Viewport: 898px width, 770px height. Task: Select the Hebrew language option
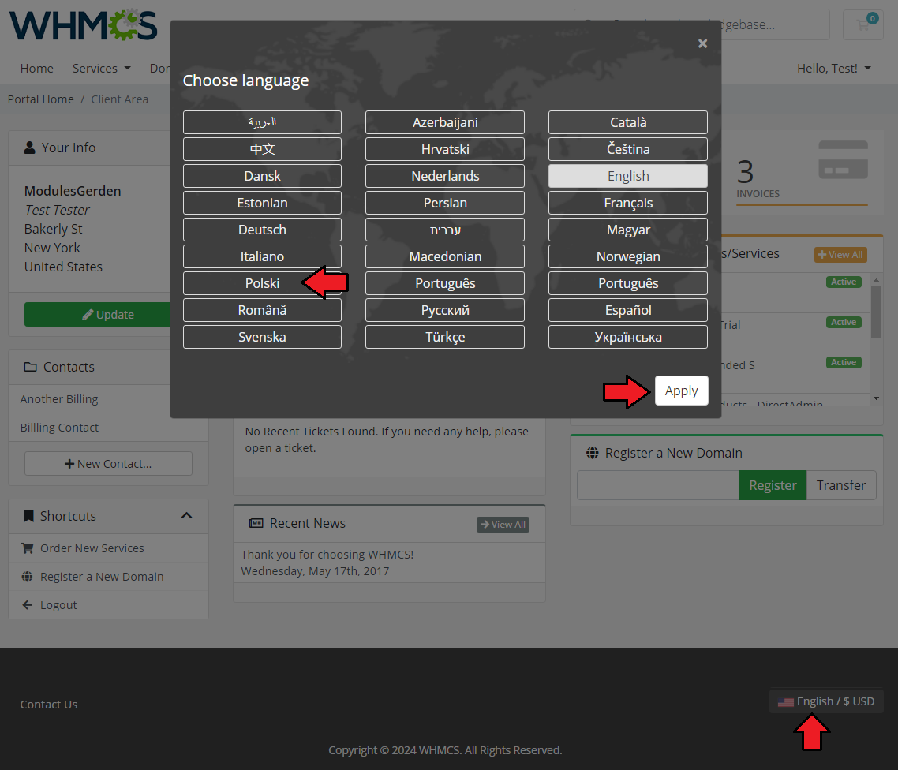445,230
